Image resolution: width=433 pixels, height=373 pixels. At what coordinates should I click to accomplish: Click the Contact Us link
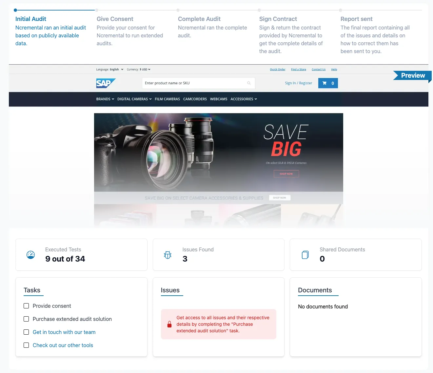(319, 69)
